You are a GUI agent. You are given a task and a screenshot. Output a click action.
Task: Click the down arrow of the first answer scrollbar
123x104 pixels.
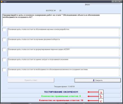click(x=120, y=35)
